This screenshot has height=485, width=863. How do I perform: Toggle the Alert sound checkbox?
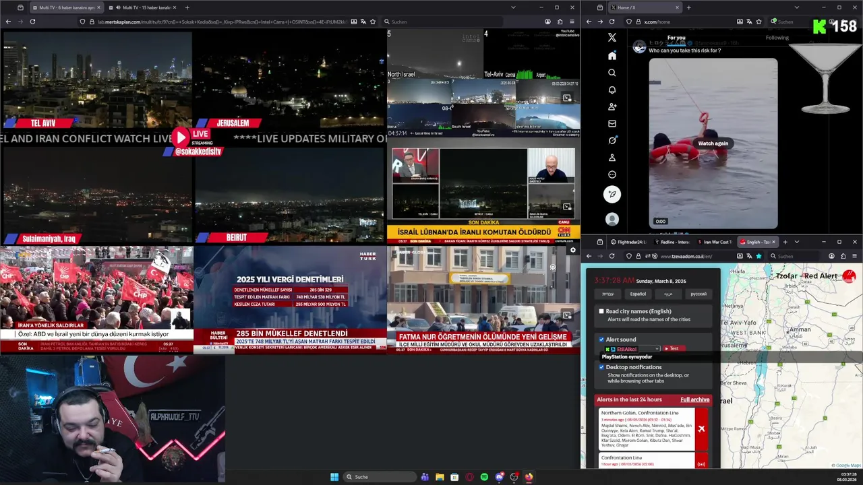[x=601, y=339]
